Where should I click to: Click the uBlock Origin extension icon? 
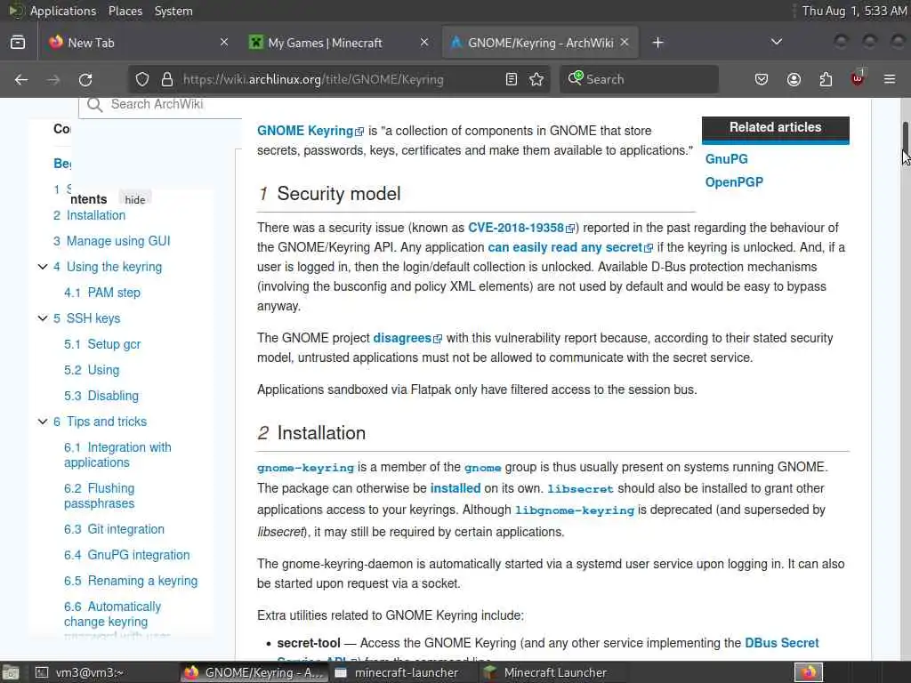[858, 78]
